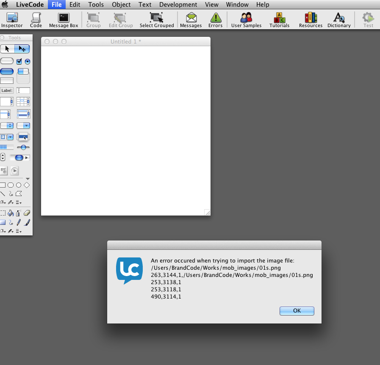Viewport: 380px width, 365px height.
Task: Open the Dictionary
Action: (x=339, y=20)
